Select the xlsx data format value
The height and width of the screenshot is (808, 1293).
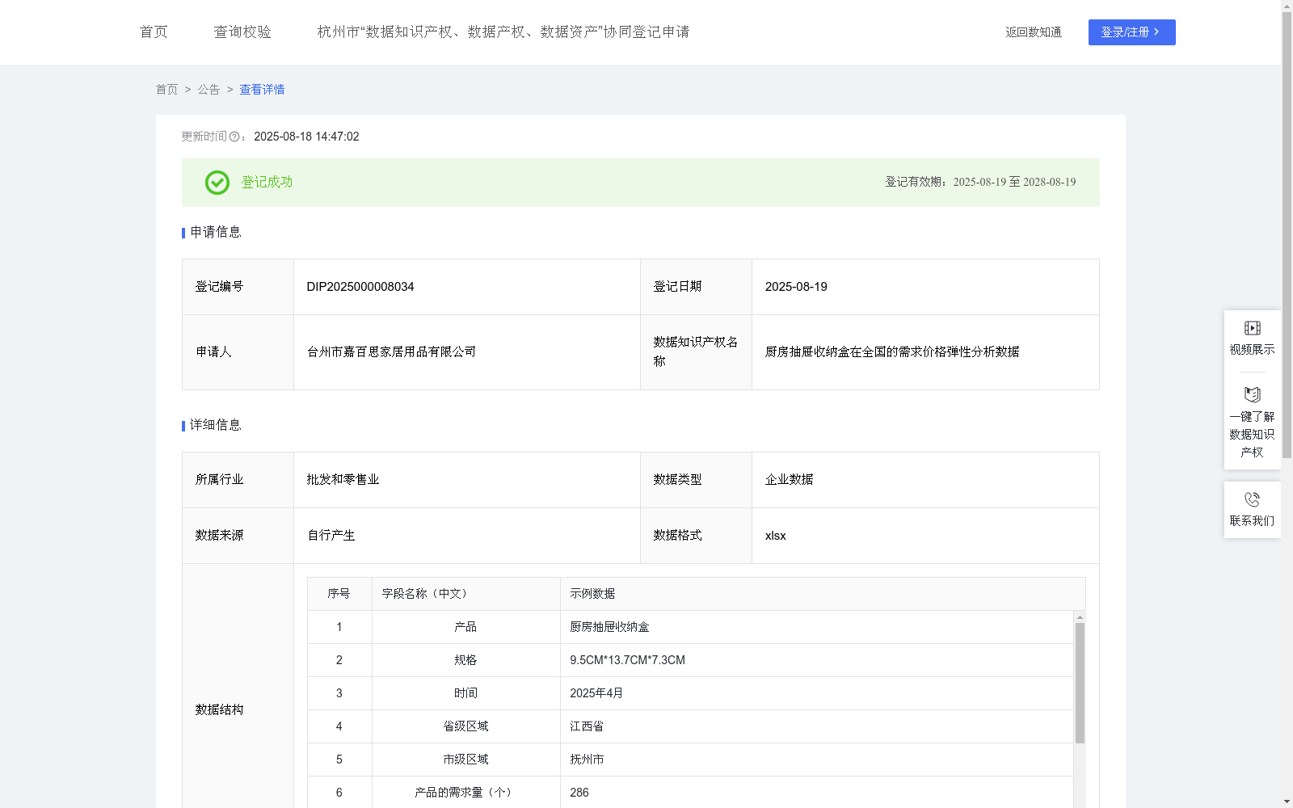pos(776,536)
